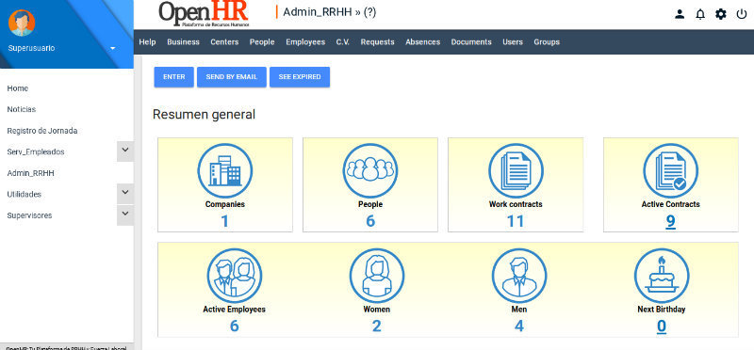
Task: Open the Users menu
Action: pyautogui.click(x=513, y=41)
